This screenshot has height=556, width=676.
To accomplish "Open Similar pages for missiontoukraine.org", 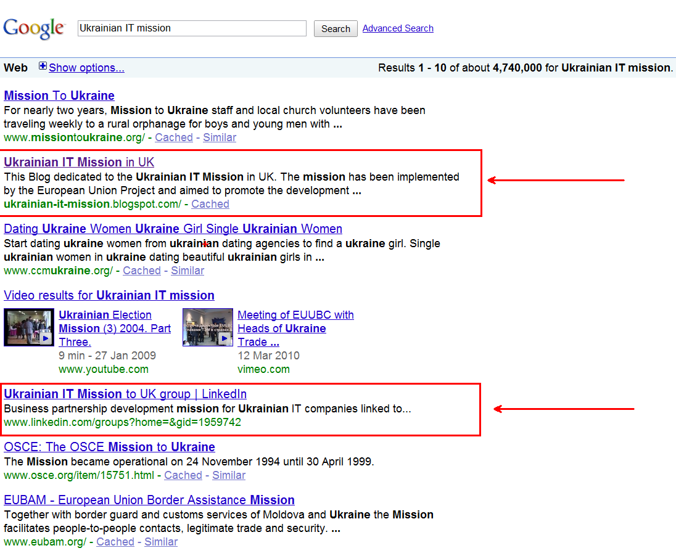I will pyautogui.click(x=220, y=137).
